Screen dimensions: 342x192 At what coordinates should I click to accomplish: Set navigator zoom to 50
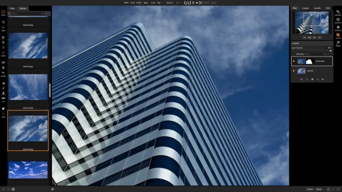click(315, 37)
